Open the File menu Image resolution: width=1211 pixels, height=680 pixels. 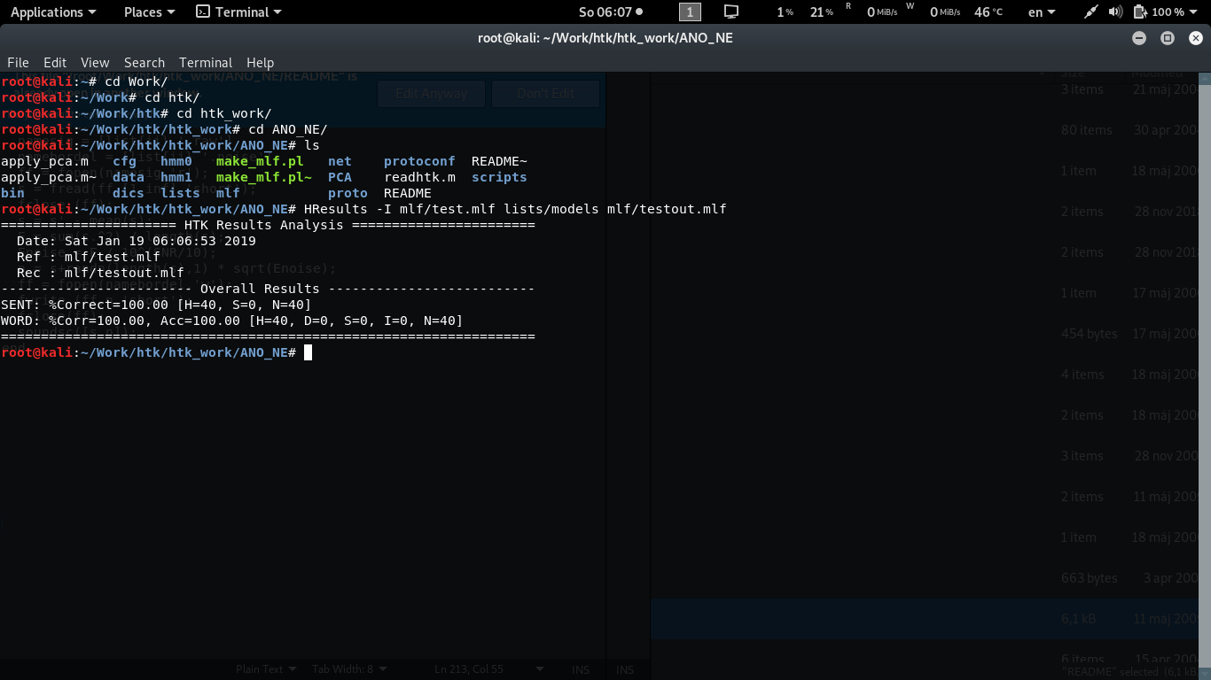18,62
